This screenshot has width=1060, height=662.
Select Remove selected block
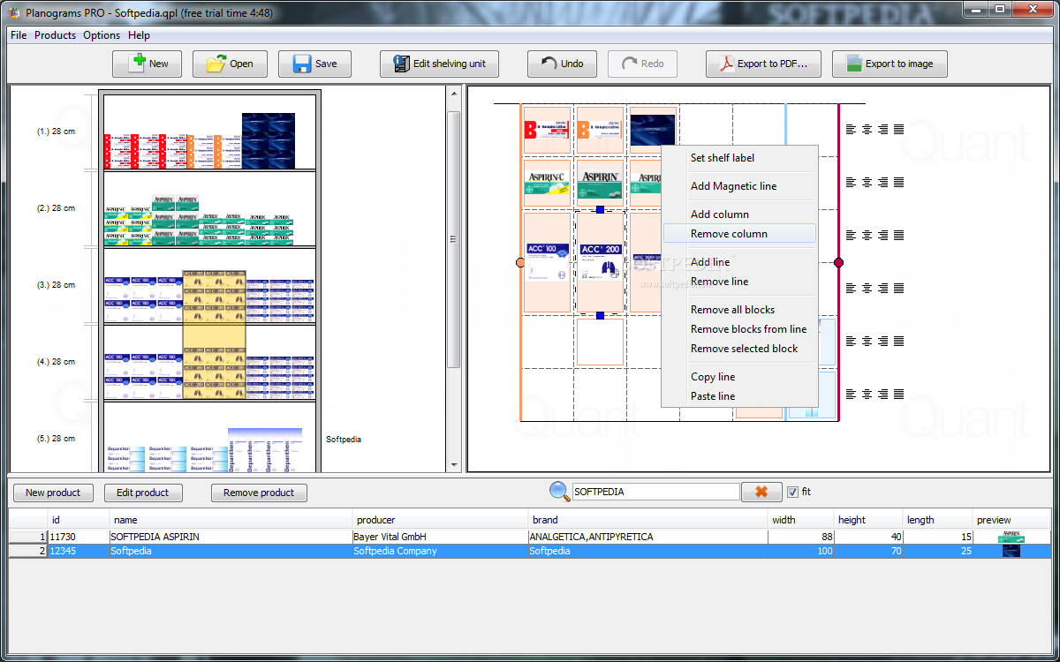(739, 349)
